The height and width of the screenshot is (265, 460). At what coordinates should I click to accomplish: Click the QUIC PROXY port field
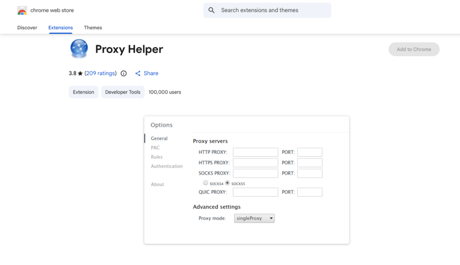click(310, 192)
